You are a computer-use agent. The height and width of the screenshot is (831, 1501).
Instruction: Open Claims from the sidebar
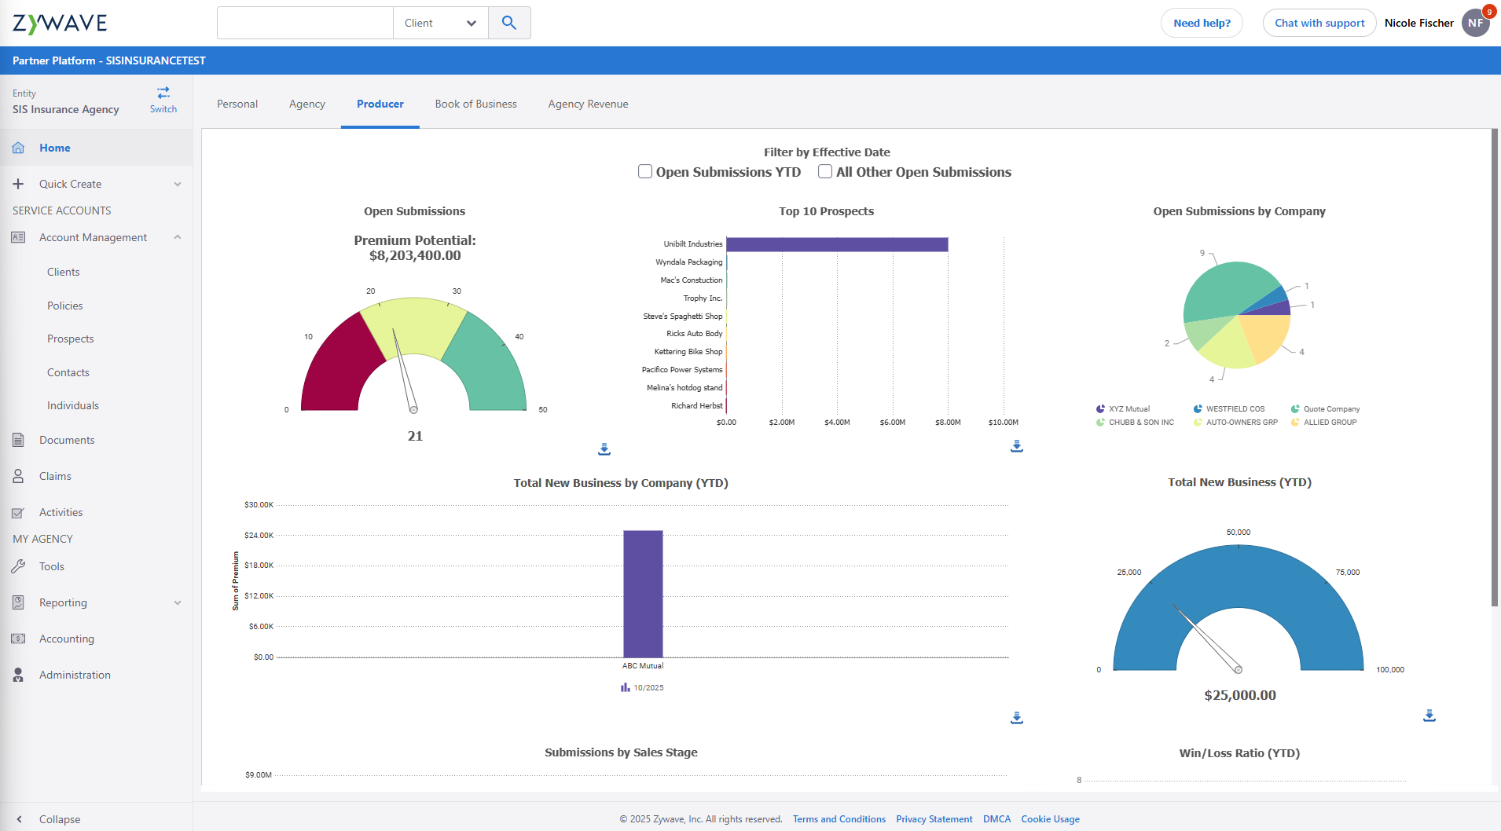55,476
